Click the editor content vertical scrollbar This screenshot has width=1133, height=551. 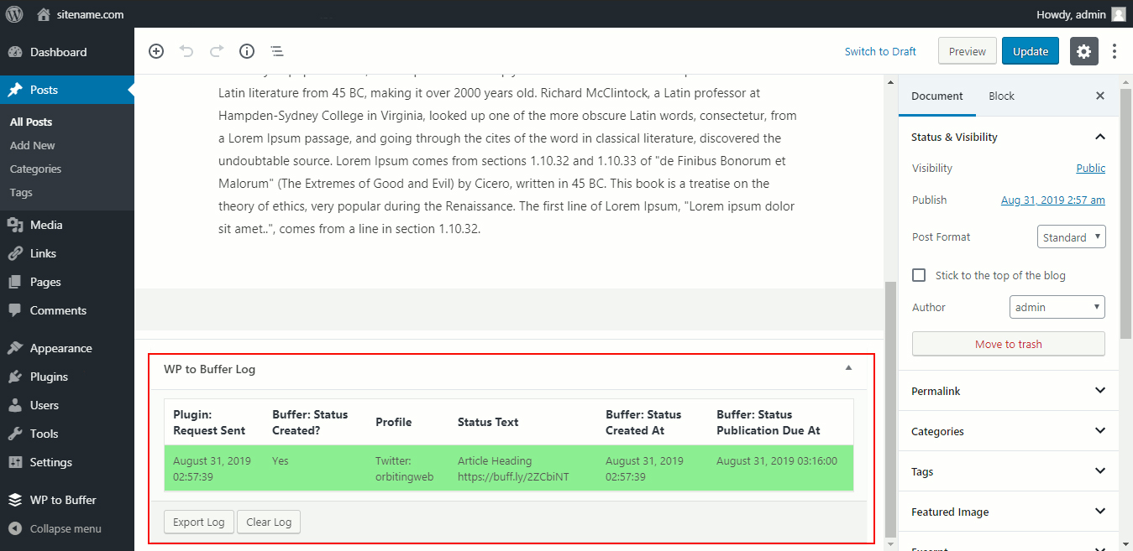coord(890,409)
